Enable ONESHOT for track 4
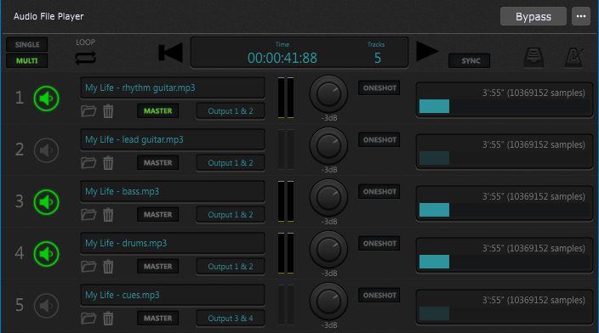 pos(379,243)
